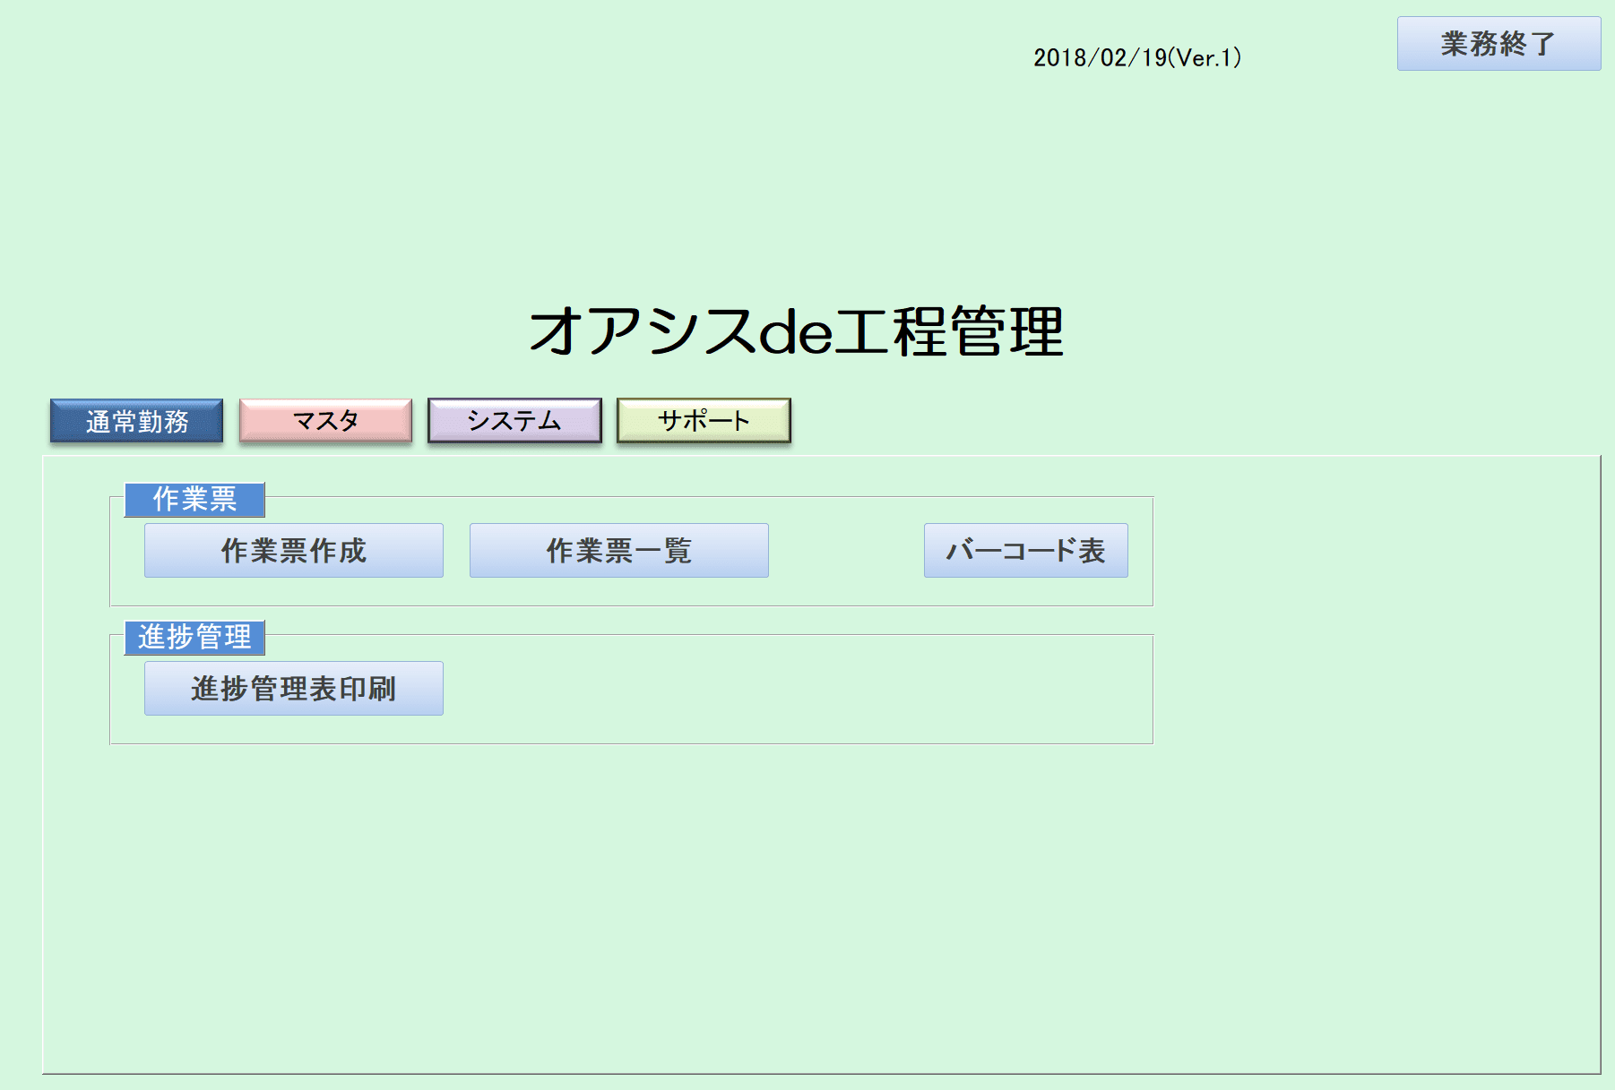This screenshot has width=1615, height=1090.
Task: Go to the サポート tab
Action: coord(704,421)
